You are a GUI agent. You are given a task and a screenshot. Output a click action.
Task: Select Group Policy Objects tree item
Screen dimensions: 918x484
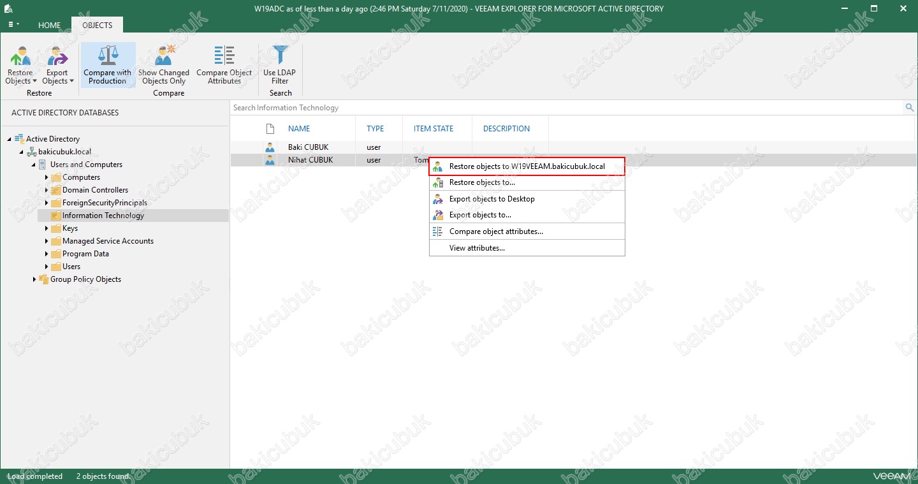coord(85,279)
